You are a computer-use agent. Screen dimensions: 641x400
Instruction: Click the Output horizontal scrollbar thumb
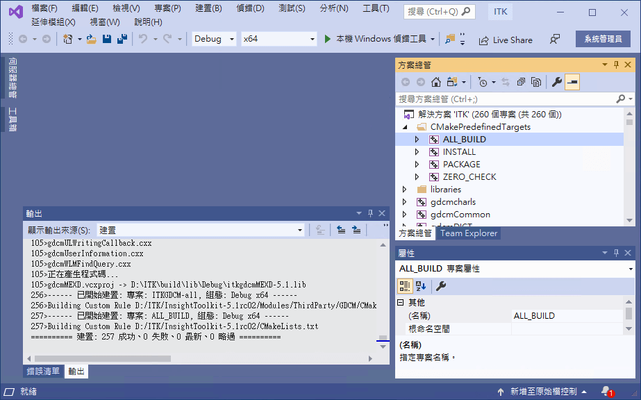pos(103,359)
